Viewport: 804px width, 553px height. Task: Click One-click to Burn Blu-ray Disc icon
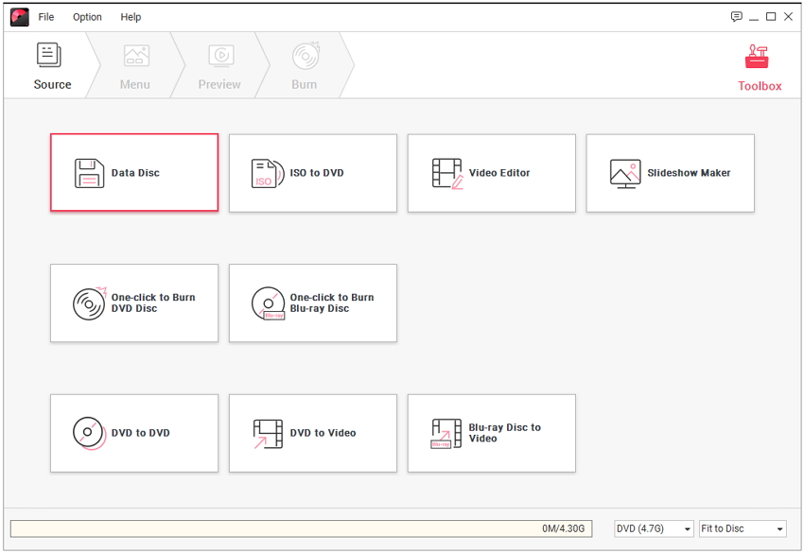pos(268,303)
